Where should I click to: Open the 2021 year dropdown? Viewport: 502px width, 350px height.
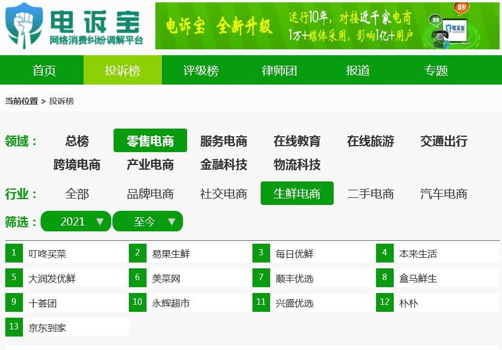pos(76,221)
